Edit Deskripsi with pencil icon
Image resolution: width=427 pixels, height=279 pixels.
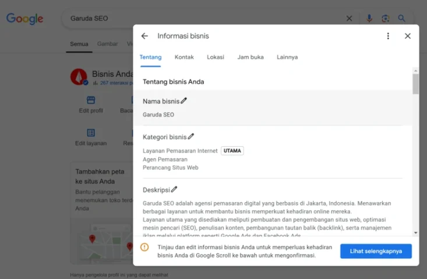pos(174,189)
